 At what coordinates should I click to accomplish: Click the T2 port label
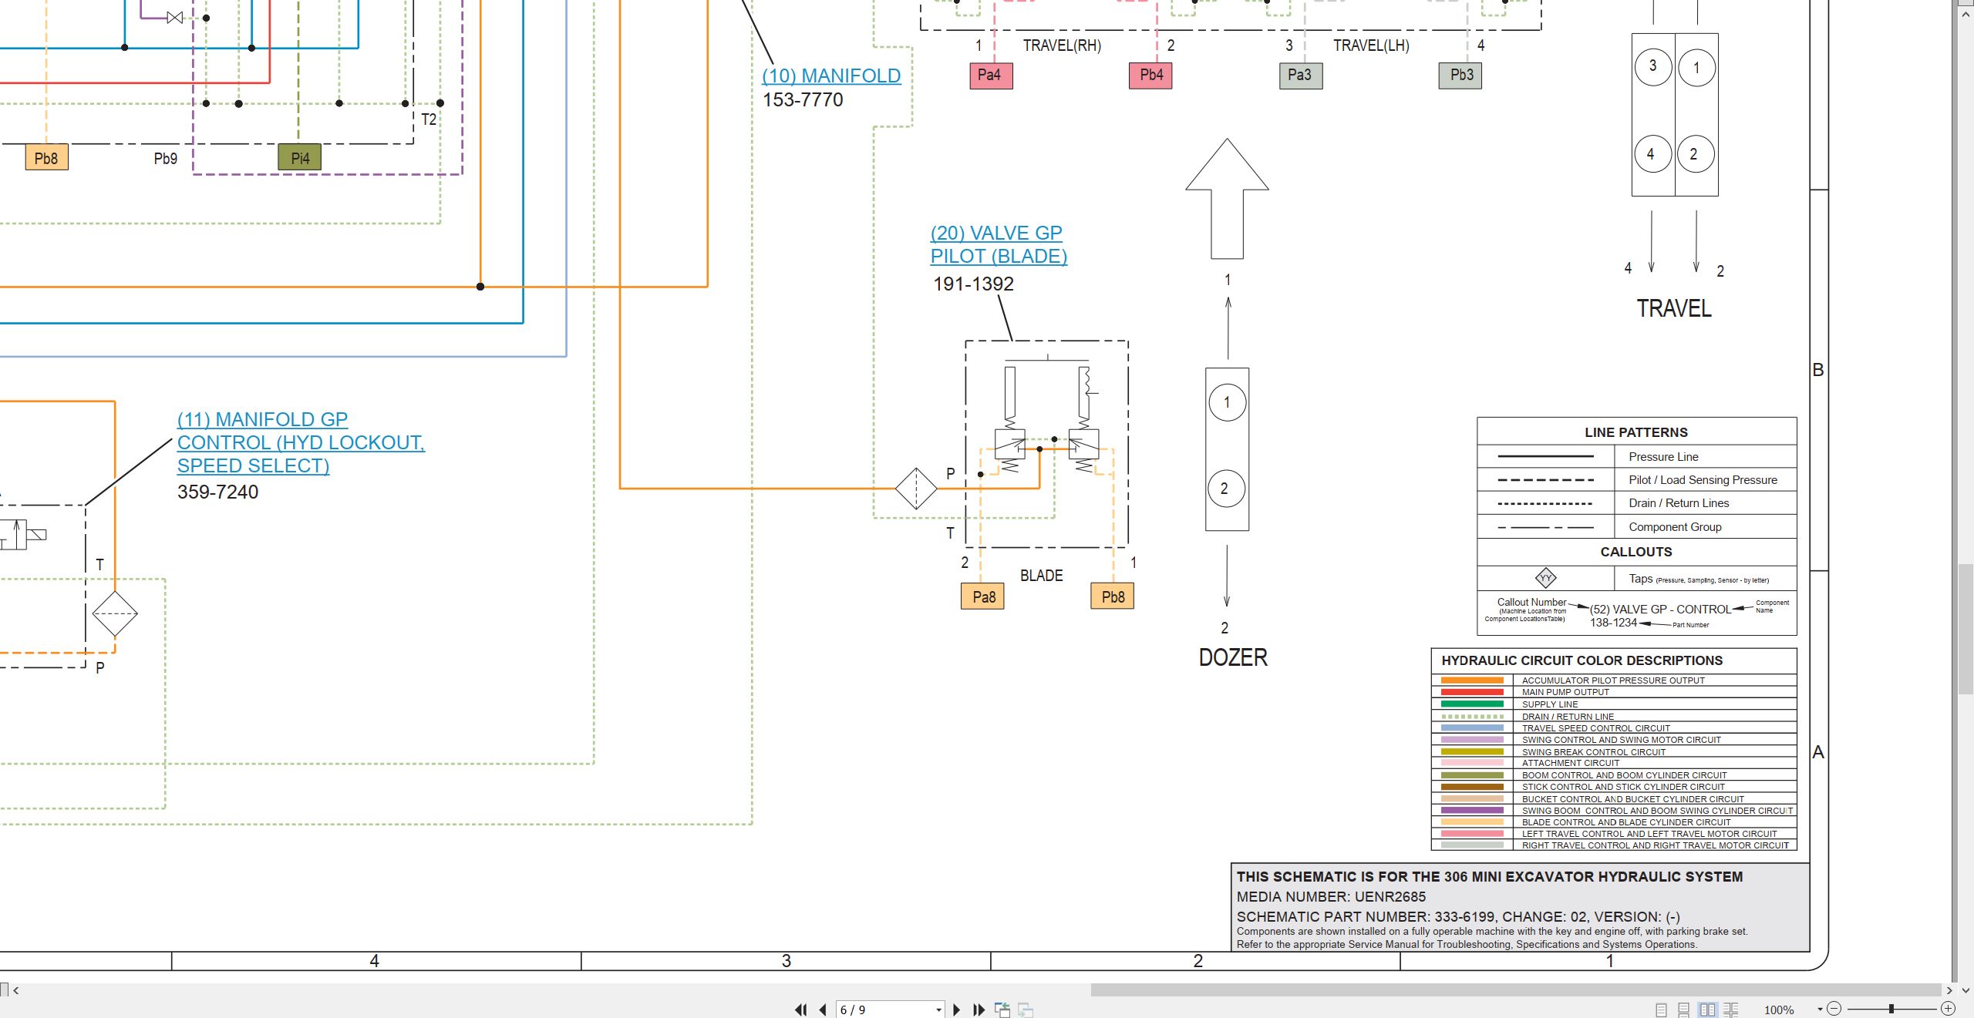tap(429, 119)
